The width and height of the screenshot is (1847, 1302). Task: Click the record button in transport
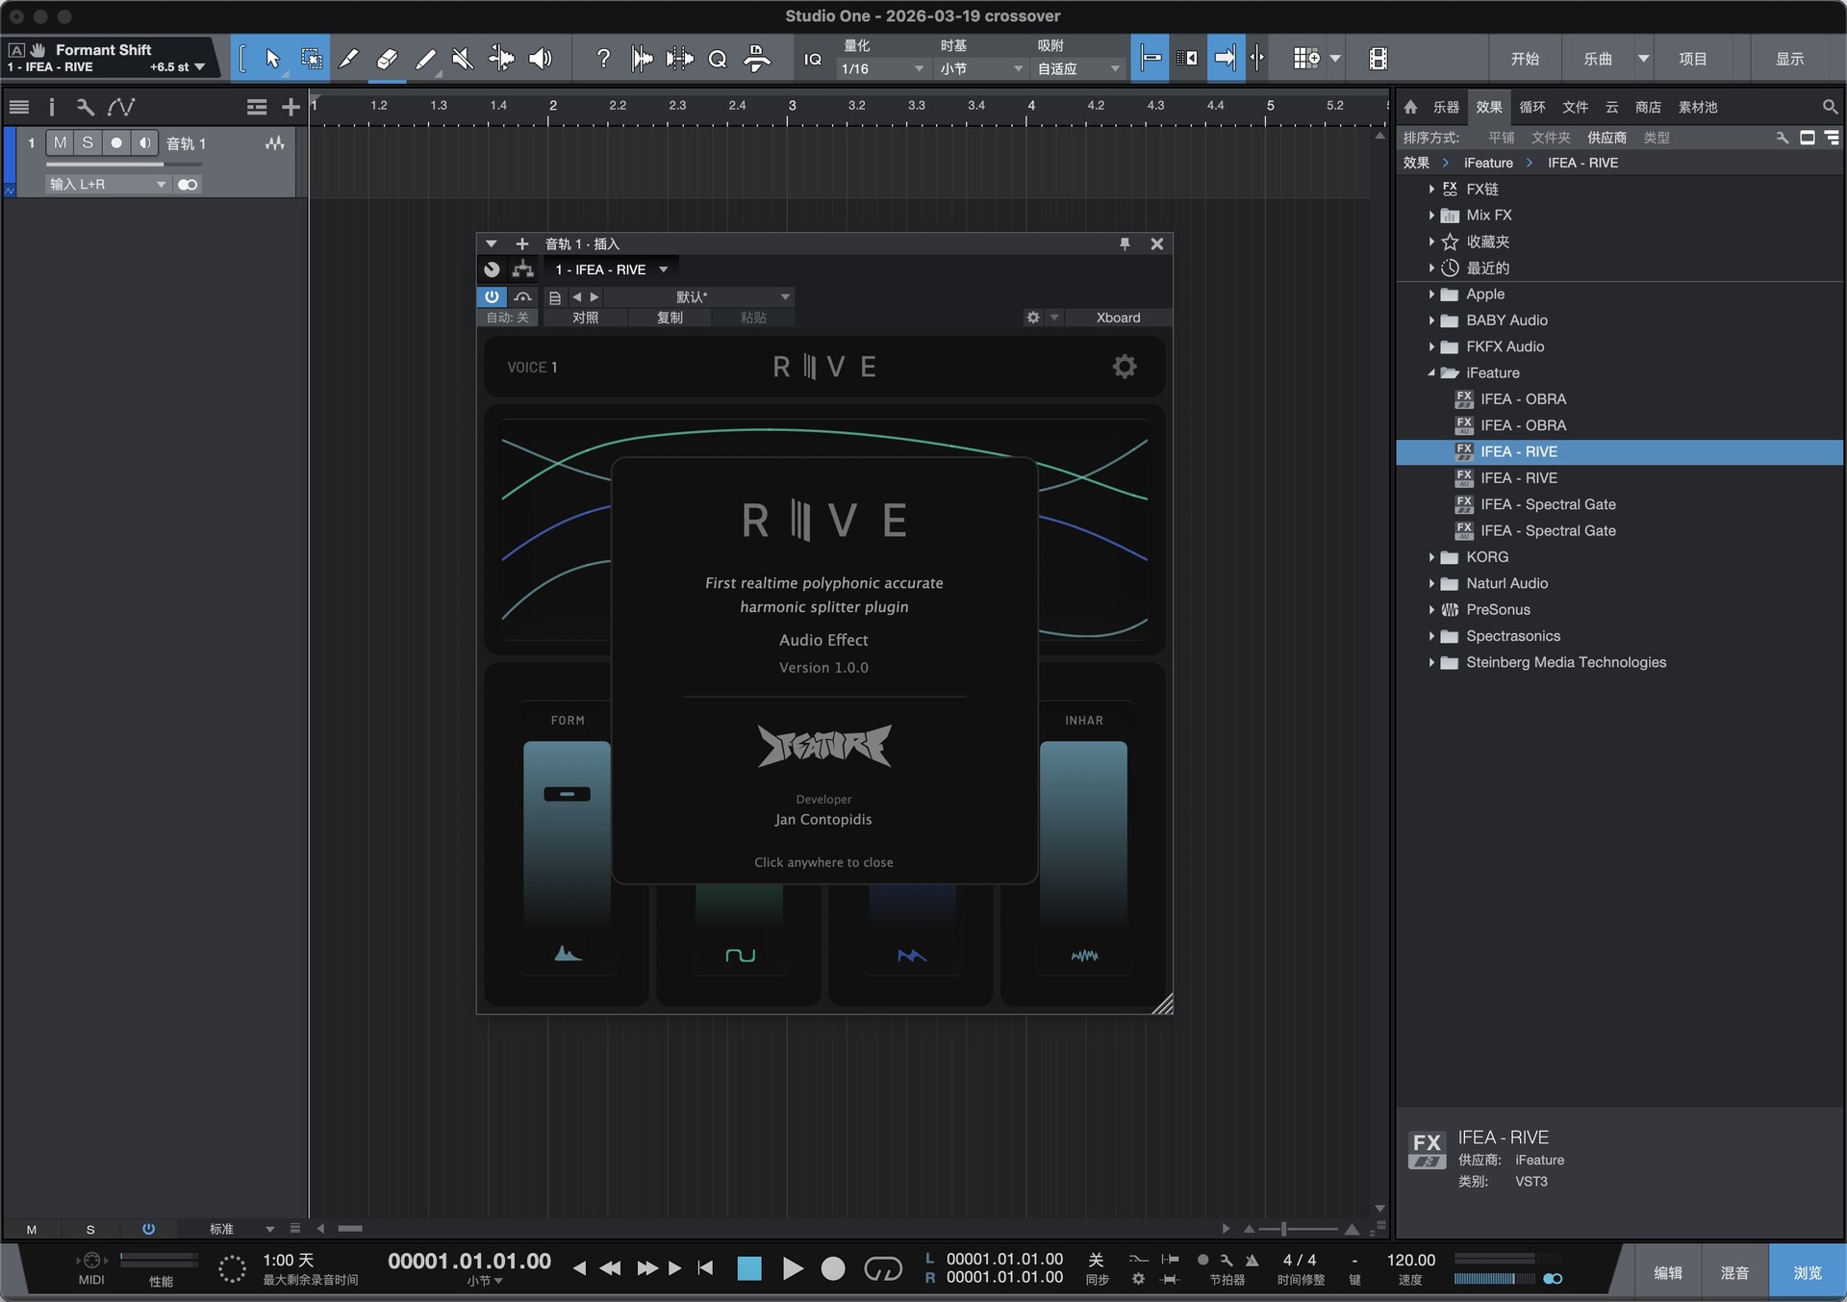pyautogui.click(x=833, y=1269)
